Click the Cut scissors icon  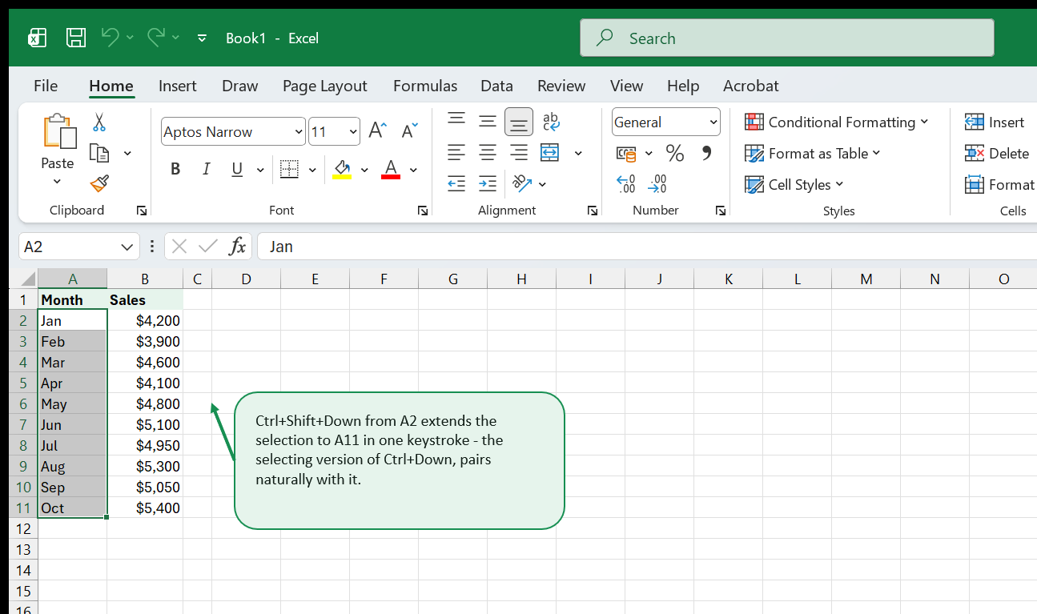point(99,122)
